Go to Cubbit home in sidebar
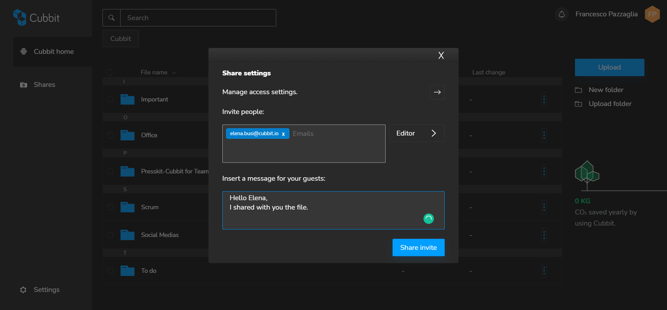Viewport: 667px width, 310px height. coord(53,51)
